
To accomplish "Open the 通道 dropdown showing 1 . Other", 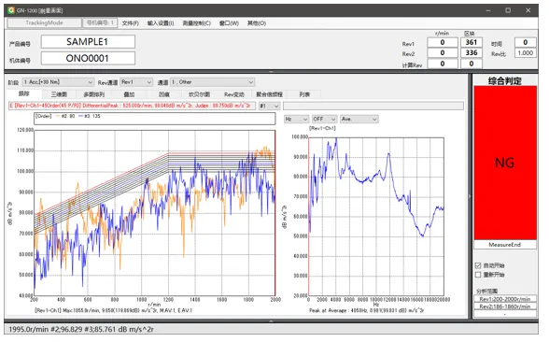I will 212,82.
